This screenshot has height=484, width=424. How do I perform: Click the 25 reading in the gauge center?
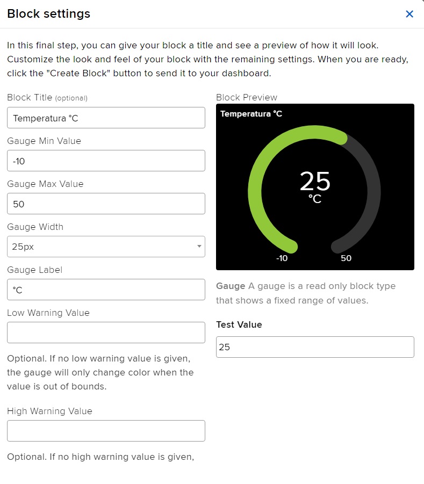coord(315,182)
